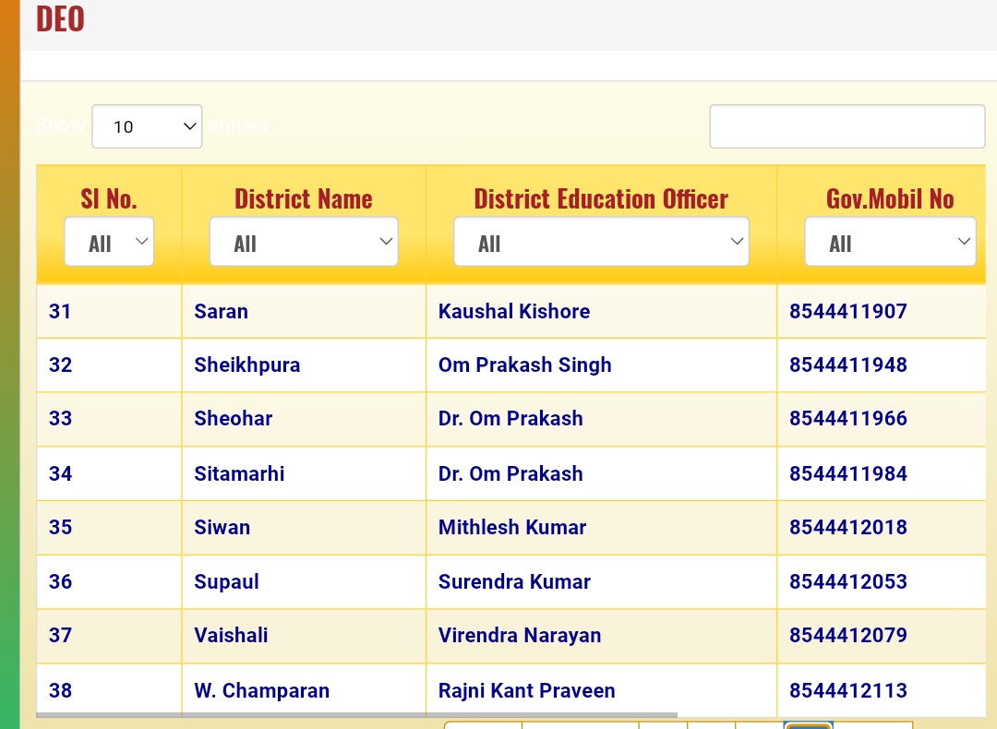Open the Sl No. filter dropdown
The image size is (997, 729).
[x=109, y=241]
